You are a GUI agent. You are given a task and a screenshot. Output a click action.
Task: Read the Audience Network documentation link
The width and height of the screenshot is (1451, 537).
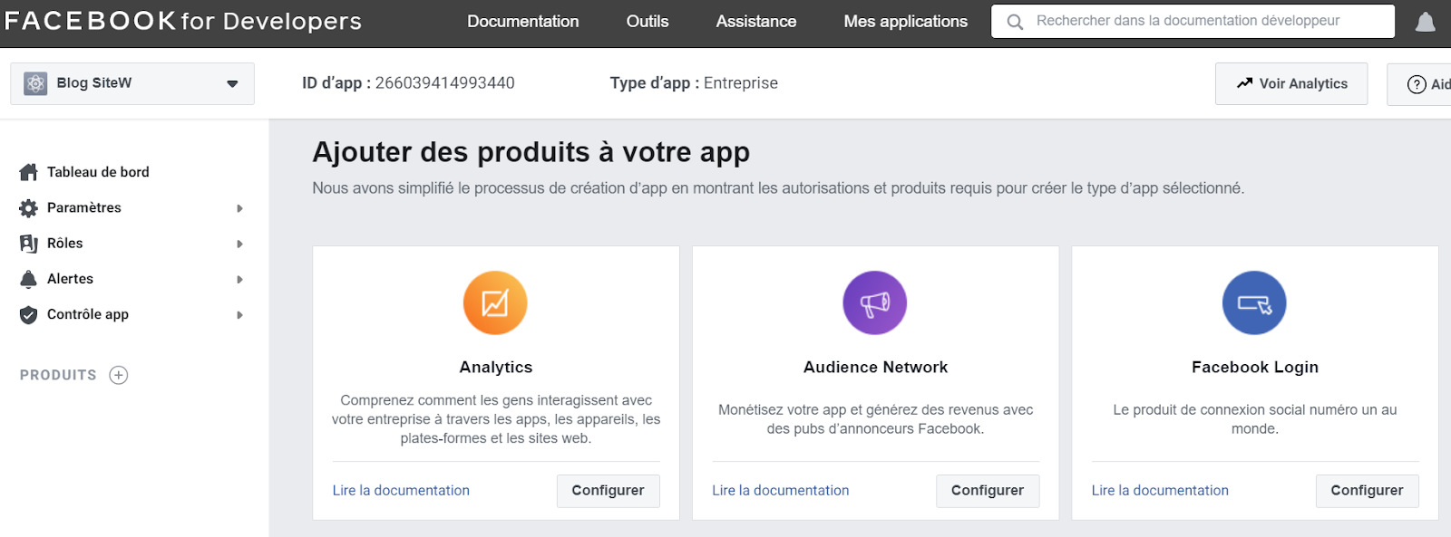pos(781,490)
